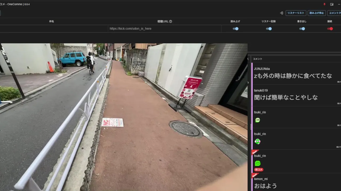Select the JUNJUNda username
The width and height of the screenshot is (341, 191).
click(262, 69)
